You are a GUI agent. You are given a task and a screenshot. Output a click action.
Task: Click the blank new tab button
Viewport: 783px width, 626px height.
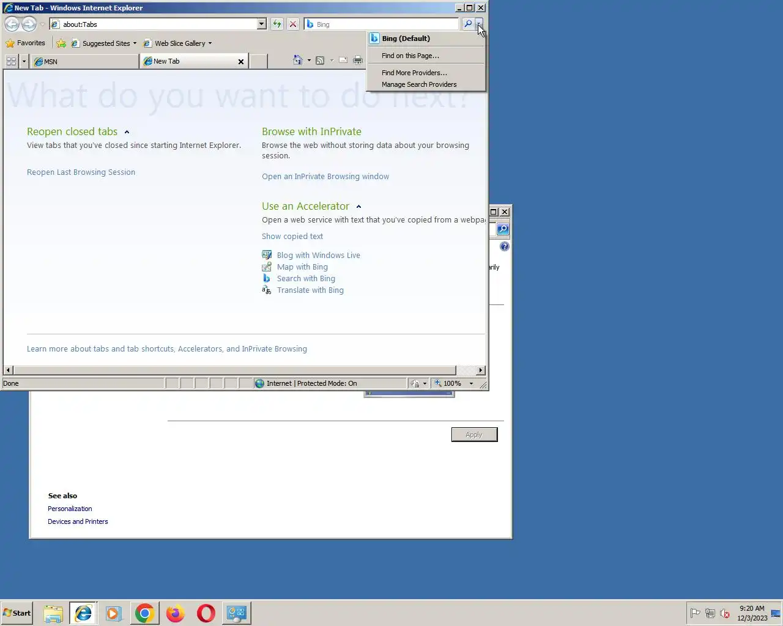(259, 61)
